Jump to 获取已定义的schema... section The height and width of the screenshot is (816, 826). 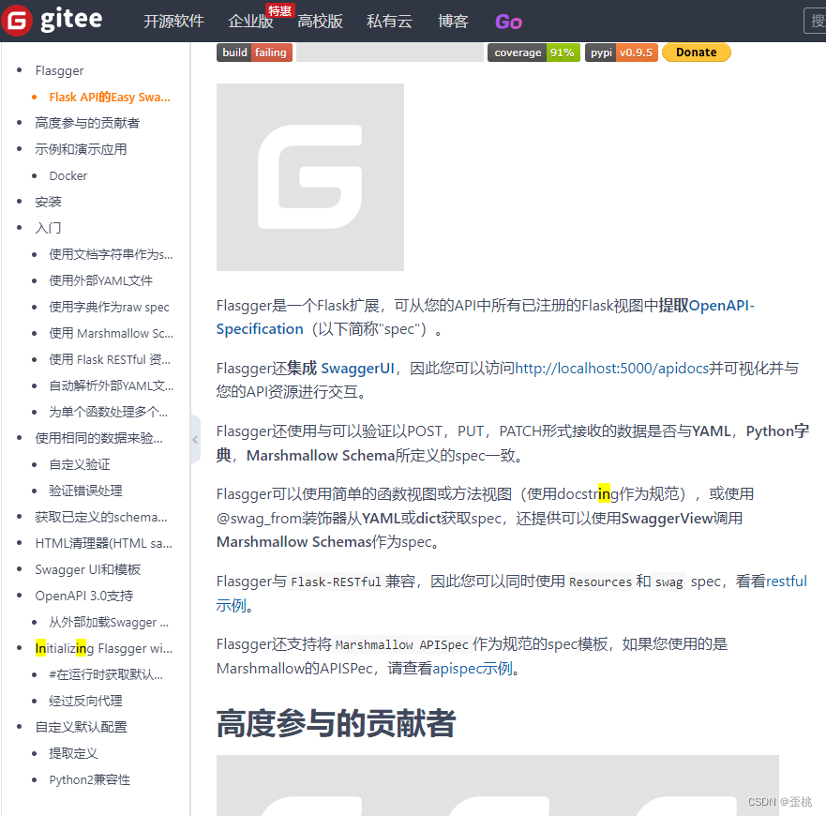click(101, 517)
